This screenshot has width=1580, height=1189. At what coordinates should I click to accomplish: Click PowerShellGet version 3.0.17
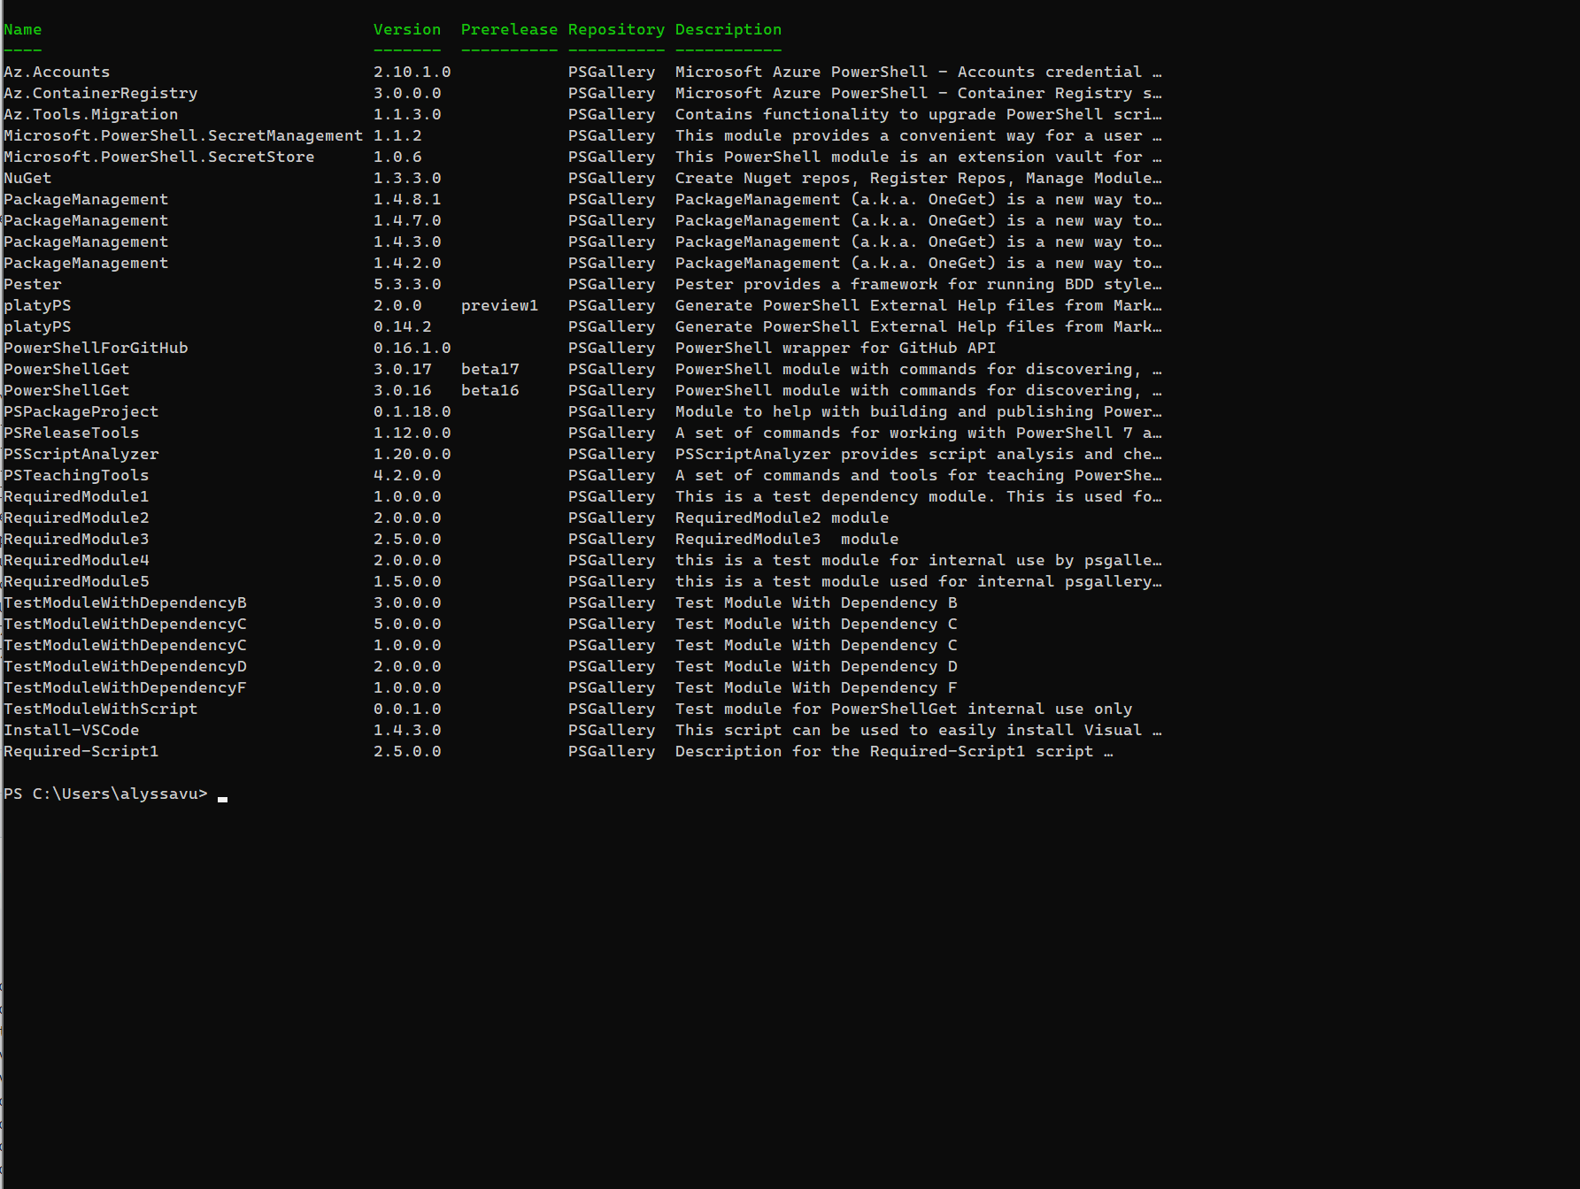[403, 369]
